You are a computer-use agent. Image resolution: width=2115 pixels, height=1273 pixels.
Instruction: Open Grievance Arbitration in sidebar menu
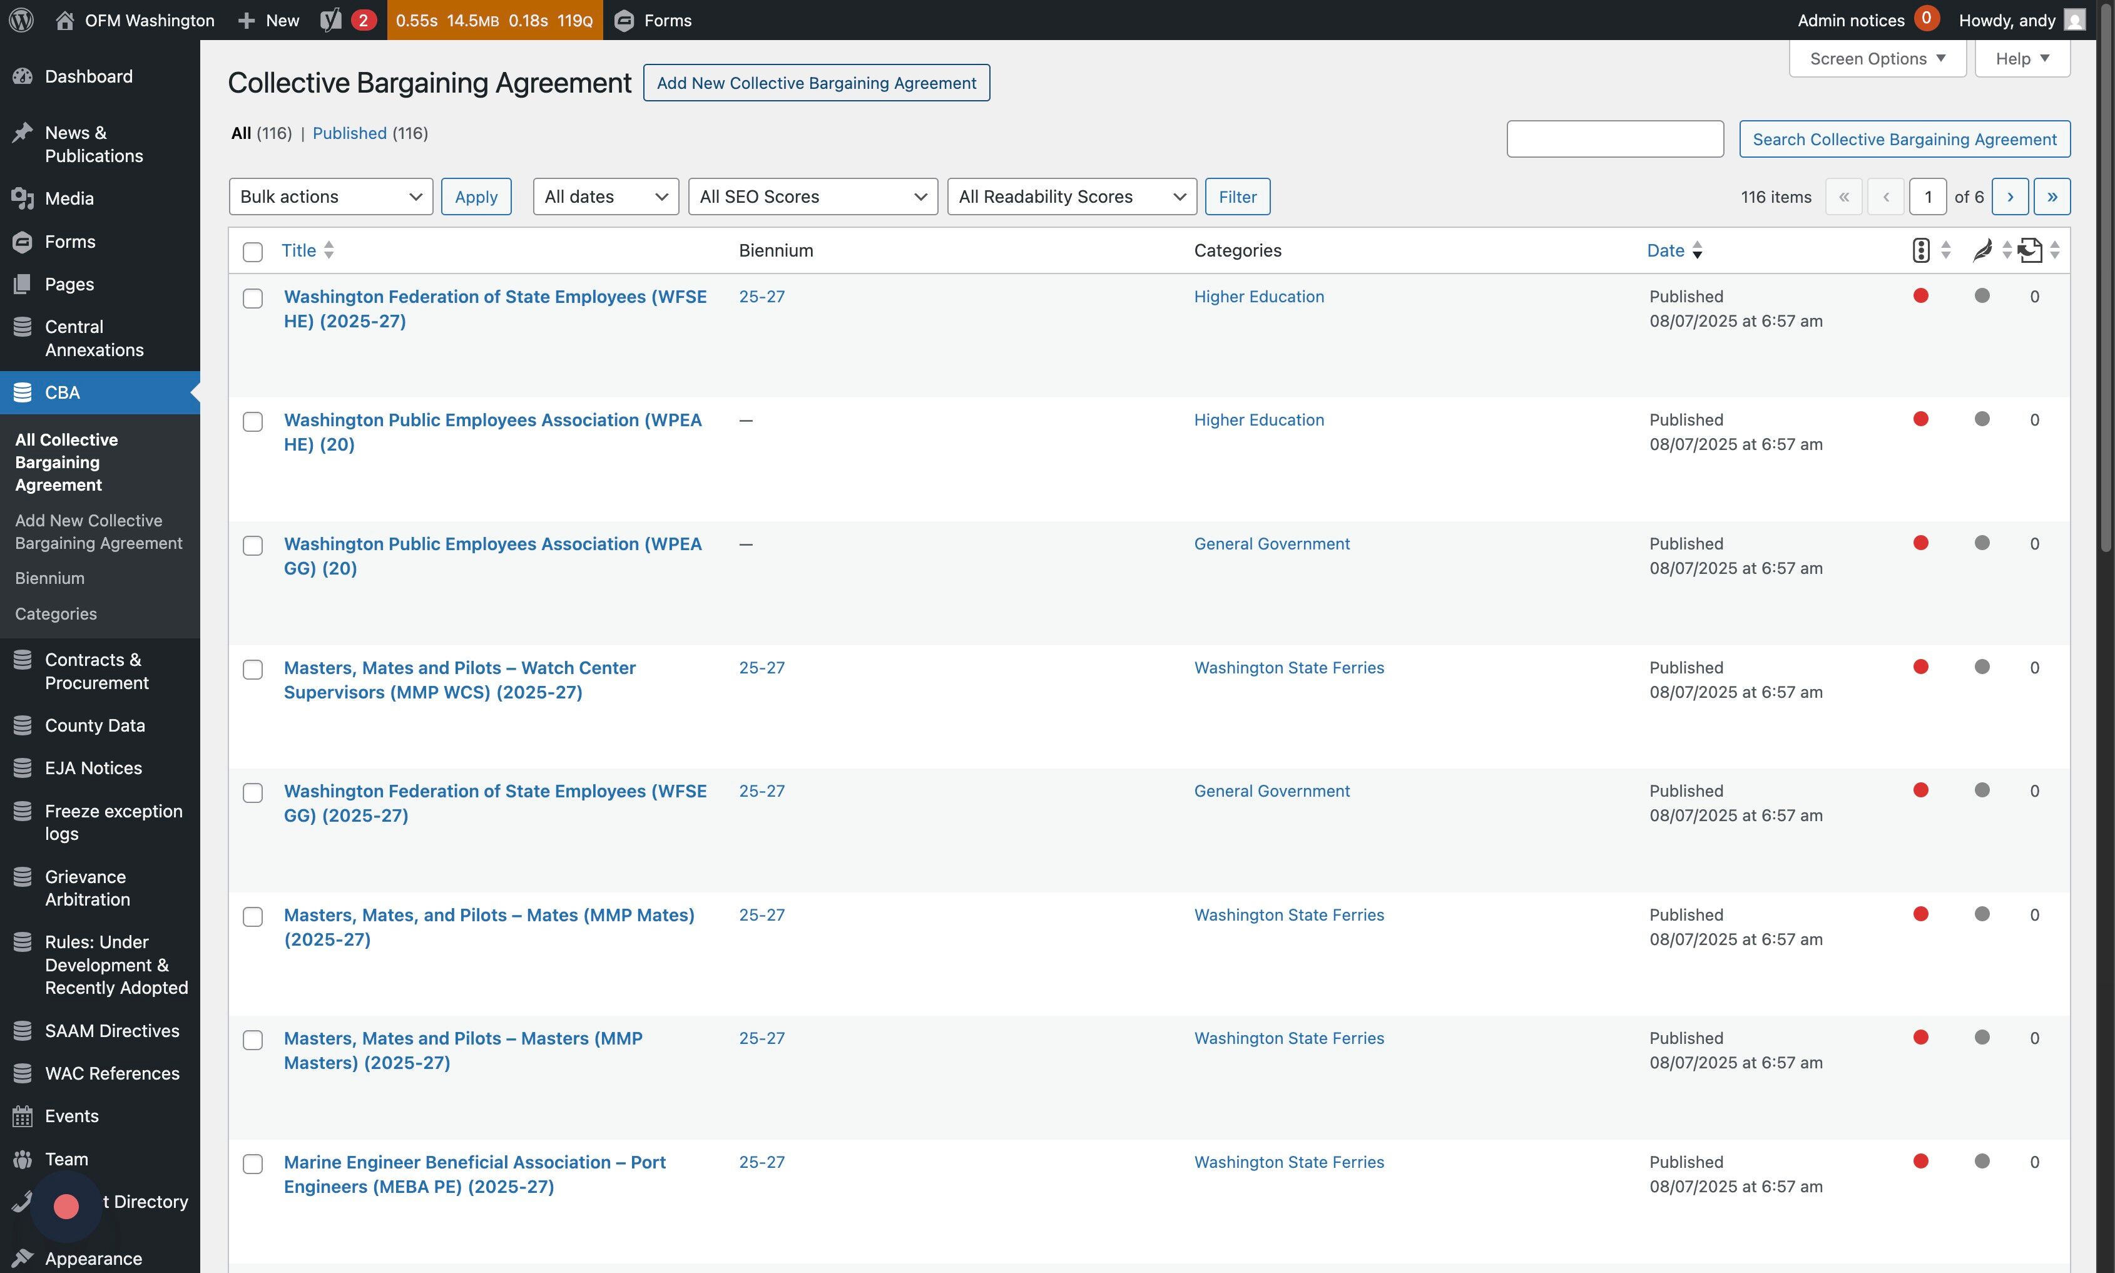(86, 888)
